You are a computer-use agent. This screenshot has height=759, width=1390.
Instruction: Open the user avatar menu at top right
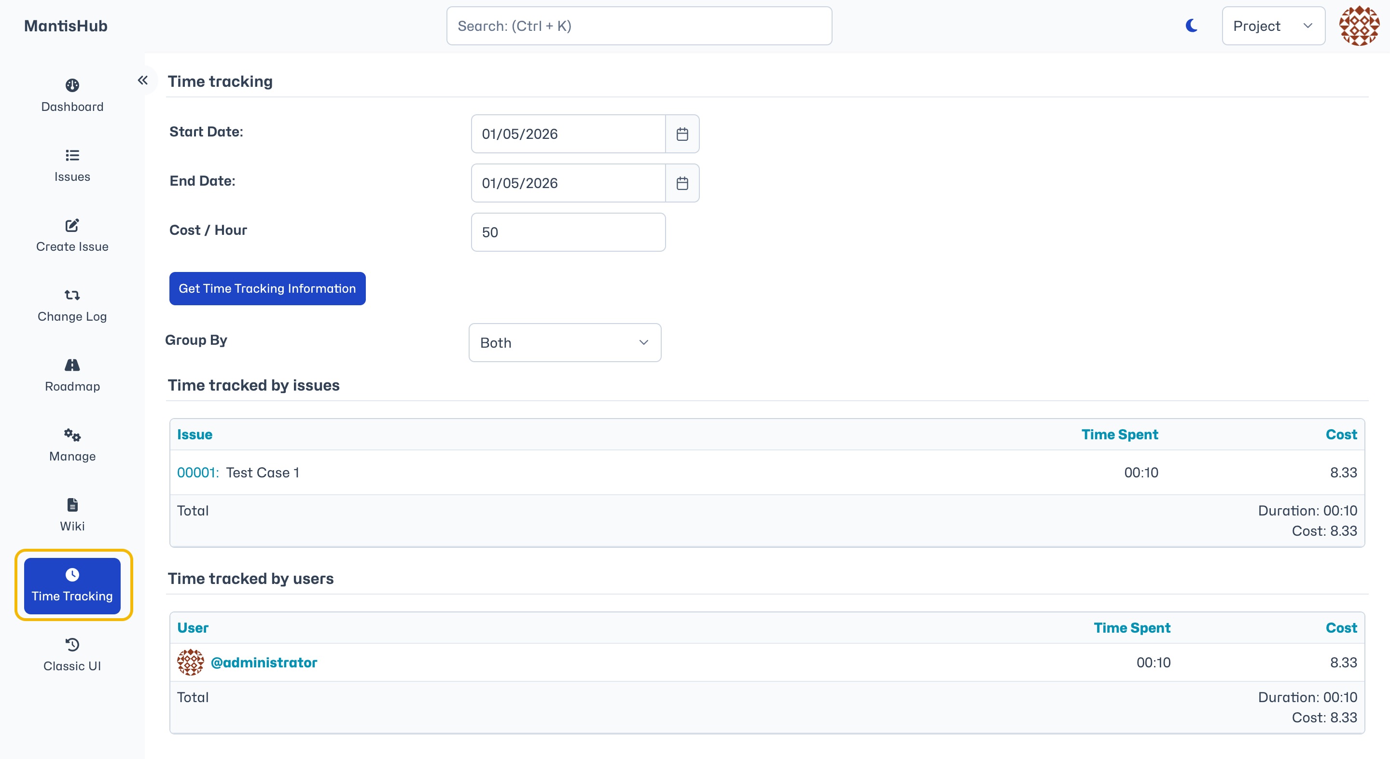pos(1359,26)
